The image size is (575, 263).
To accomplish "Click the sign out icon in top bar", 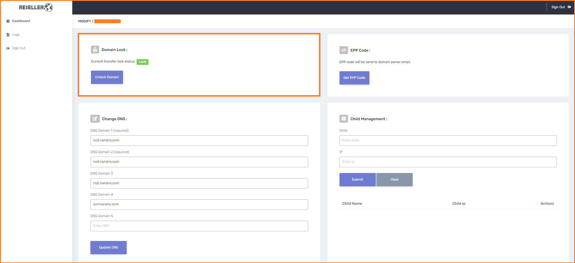I will click(569, 7).
